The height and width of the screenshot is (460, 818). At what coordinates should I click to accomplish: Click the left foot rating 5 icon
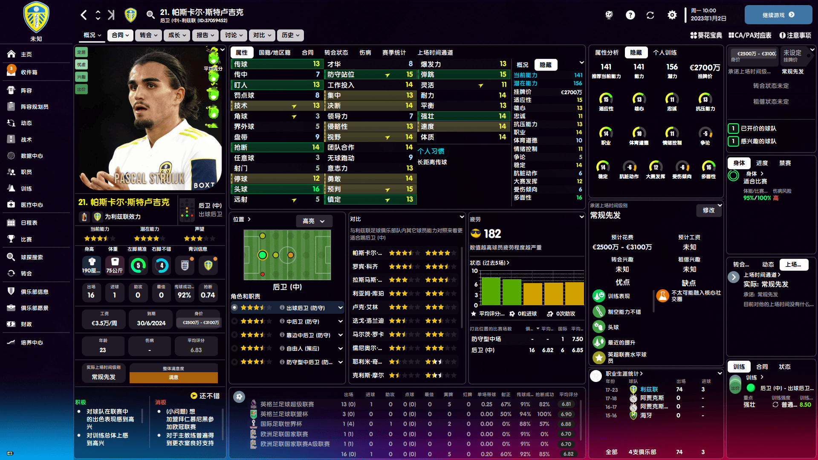[138, 265]
